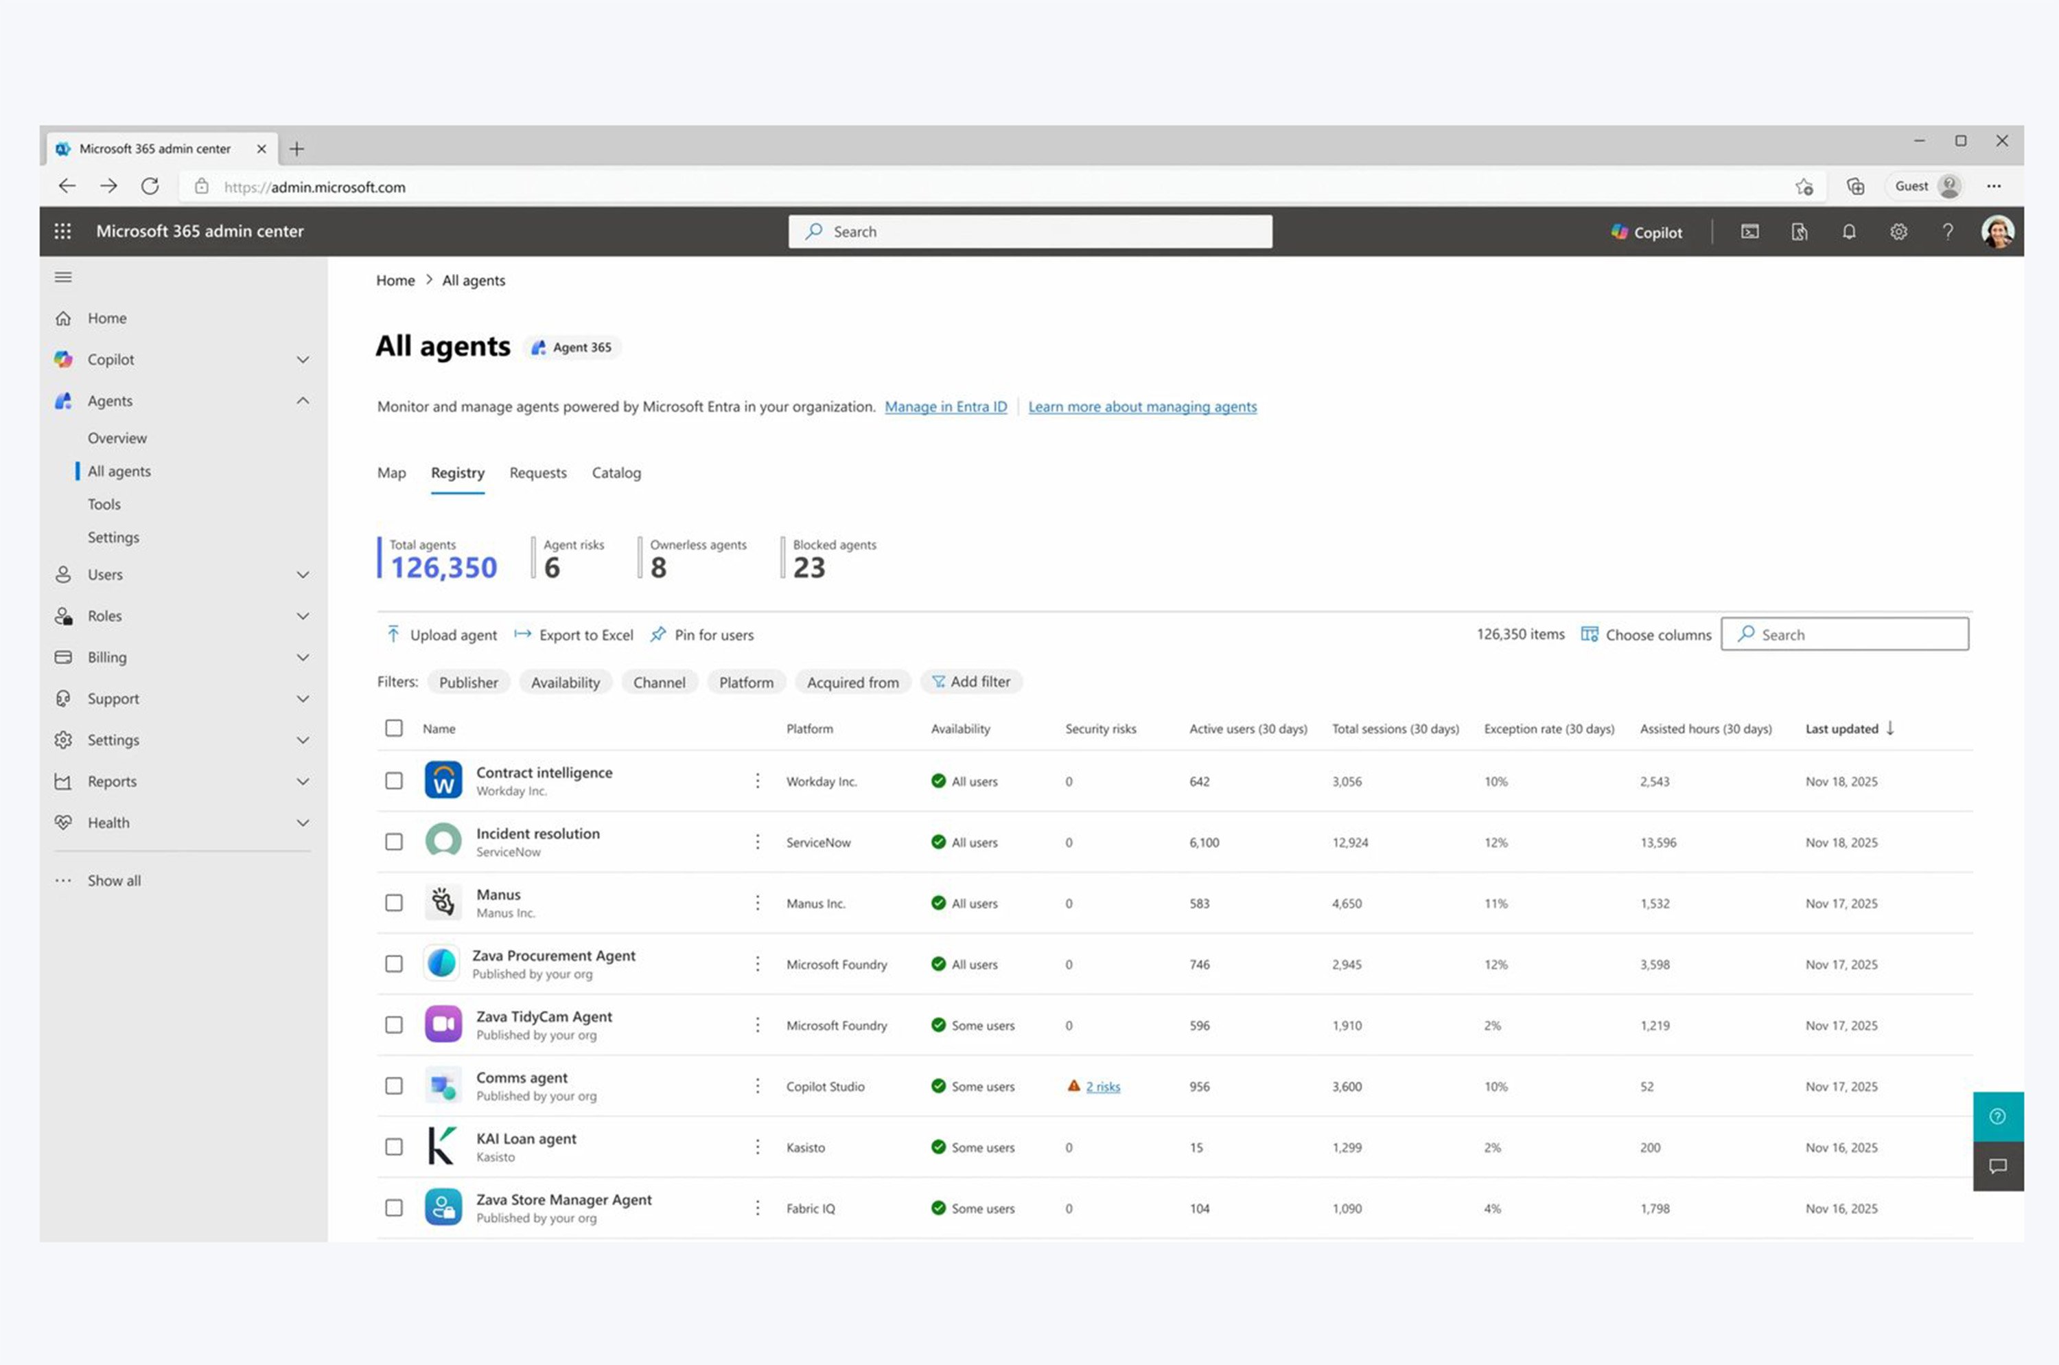Open the Publisher filter dropdown

pos(468,682)
